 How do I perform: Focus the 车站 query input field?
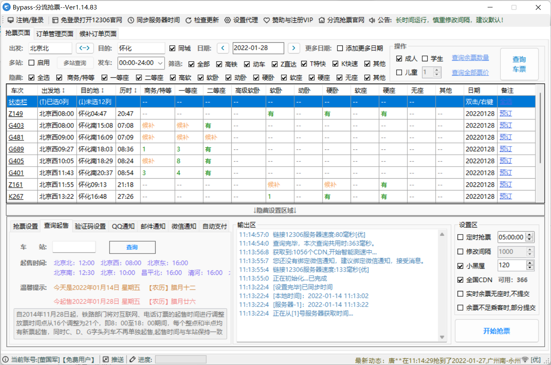click(x=74, y=247)
